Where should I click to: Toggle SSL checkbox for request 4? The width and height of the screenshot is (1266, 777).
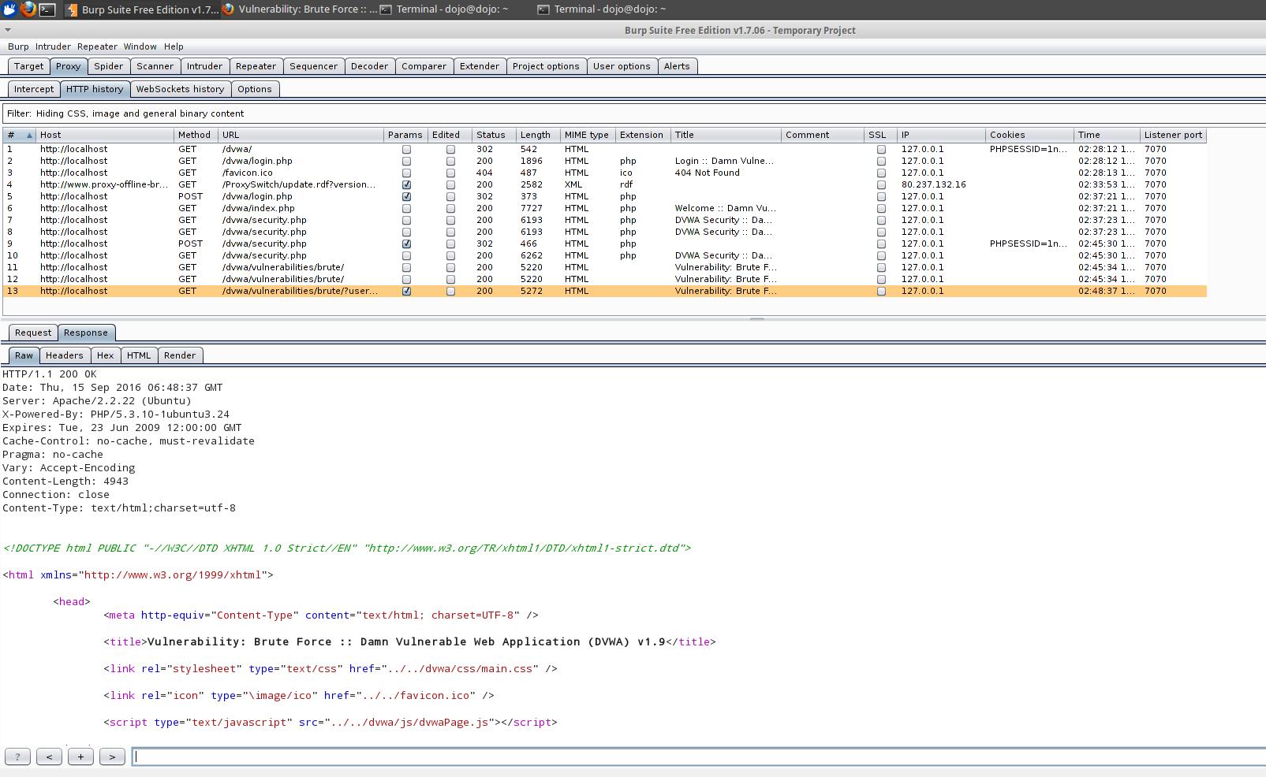click(881, 184)
